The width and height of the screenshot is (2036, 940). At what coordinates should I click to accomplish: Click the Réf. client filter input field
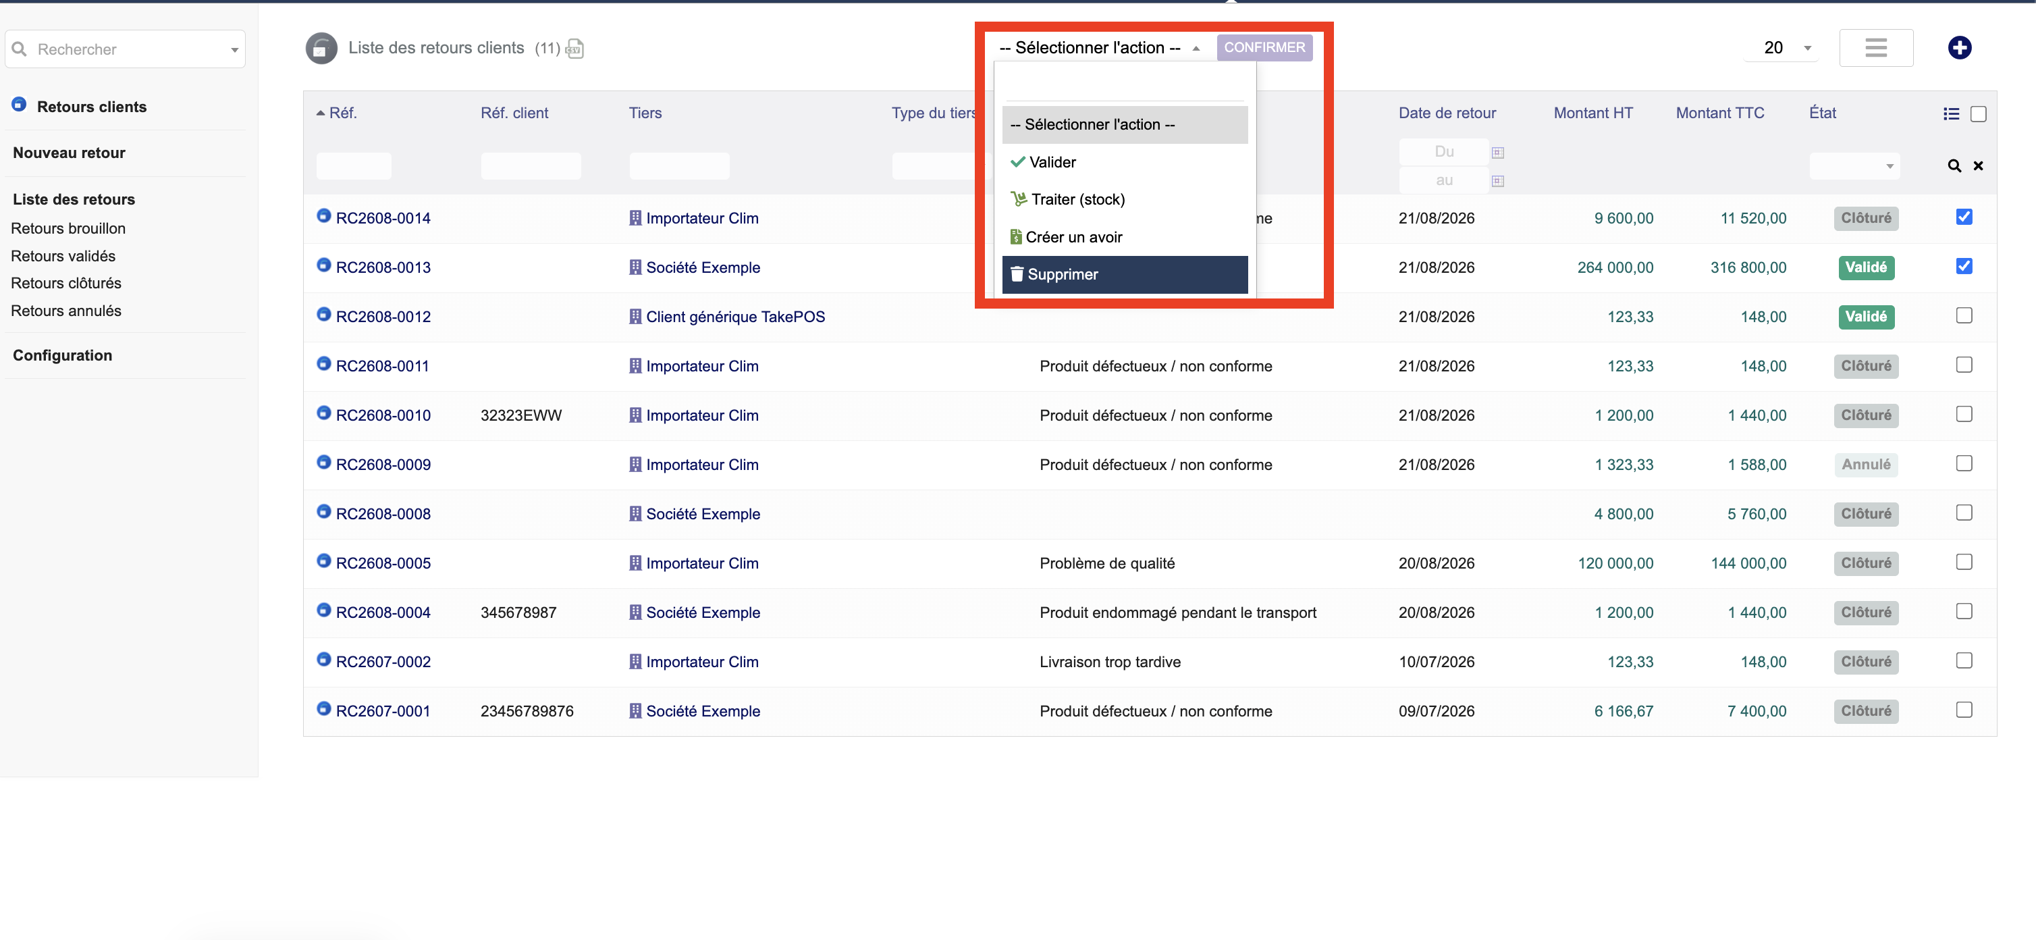pos(531,166)
